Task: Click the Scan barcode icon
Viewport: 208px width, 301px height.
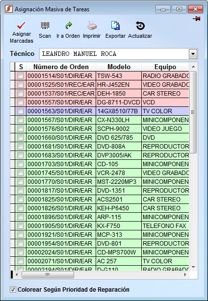Action: point(45,25)
